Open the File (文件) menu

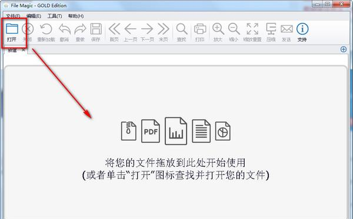pyautogui.click(x=13, y=16)
